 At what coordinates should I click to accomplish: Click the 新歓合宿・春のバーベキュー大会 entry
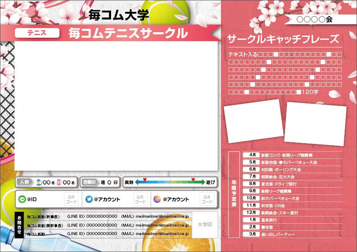pos(289,162)
